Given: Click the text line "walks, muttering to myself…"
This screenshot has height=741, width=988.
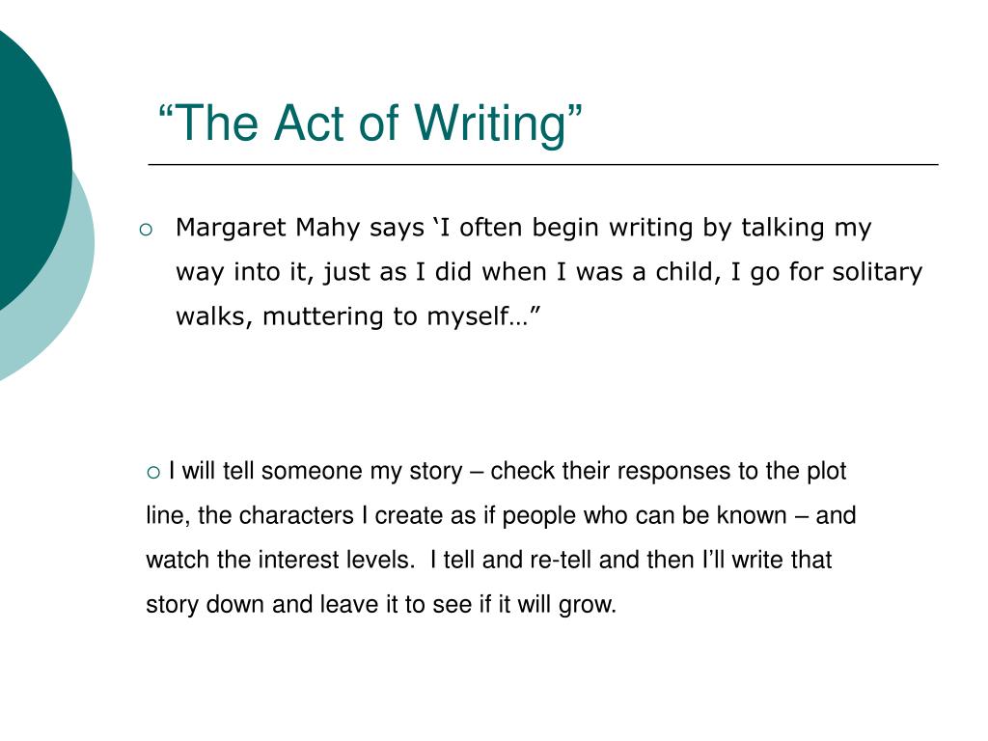Looking at the screenshot, I should 358,316.
